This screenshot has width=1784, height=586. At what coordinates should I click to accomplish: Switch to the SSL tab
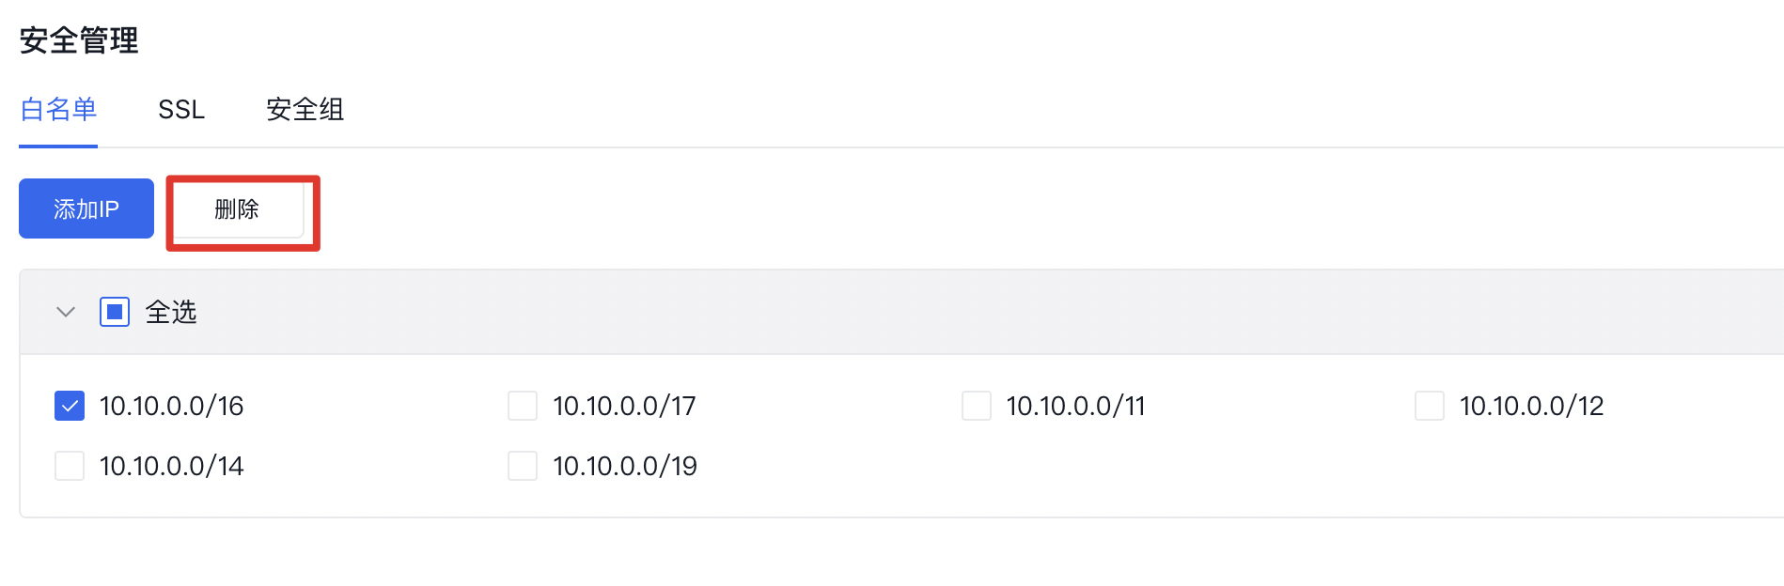[x=181, y=110]
